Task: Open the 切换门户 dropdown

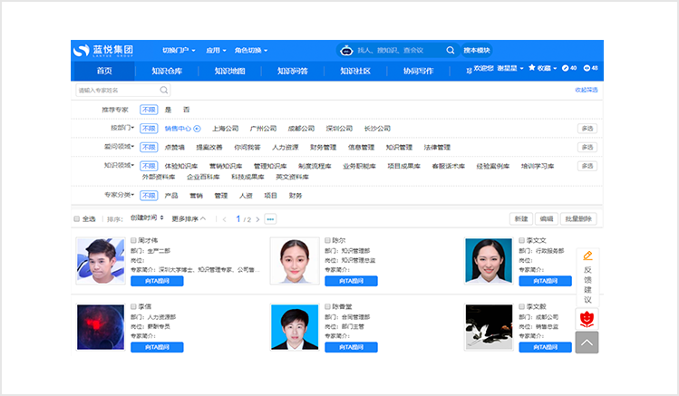Action: 179,51
